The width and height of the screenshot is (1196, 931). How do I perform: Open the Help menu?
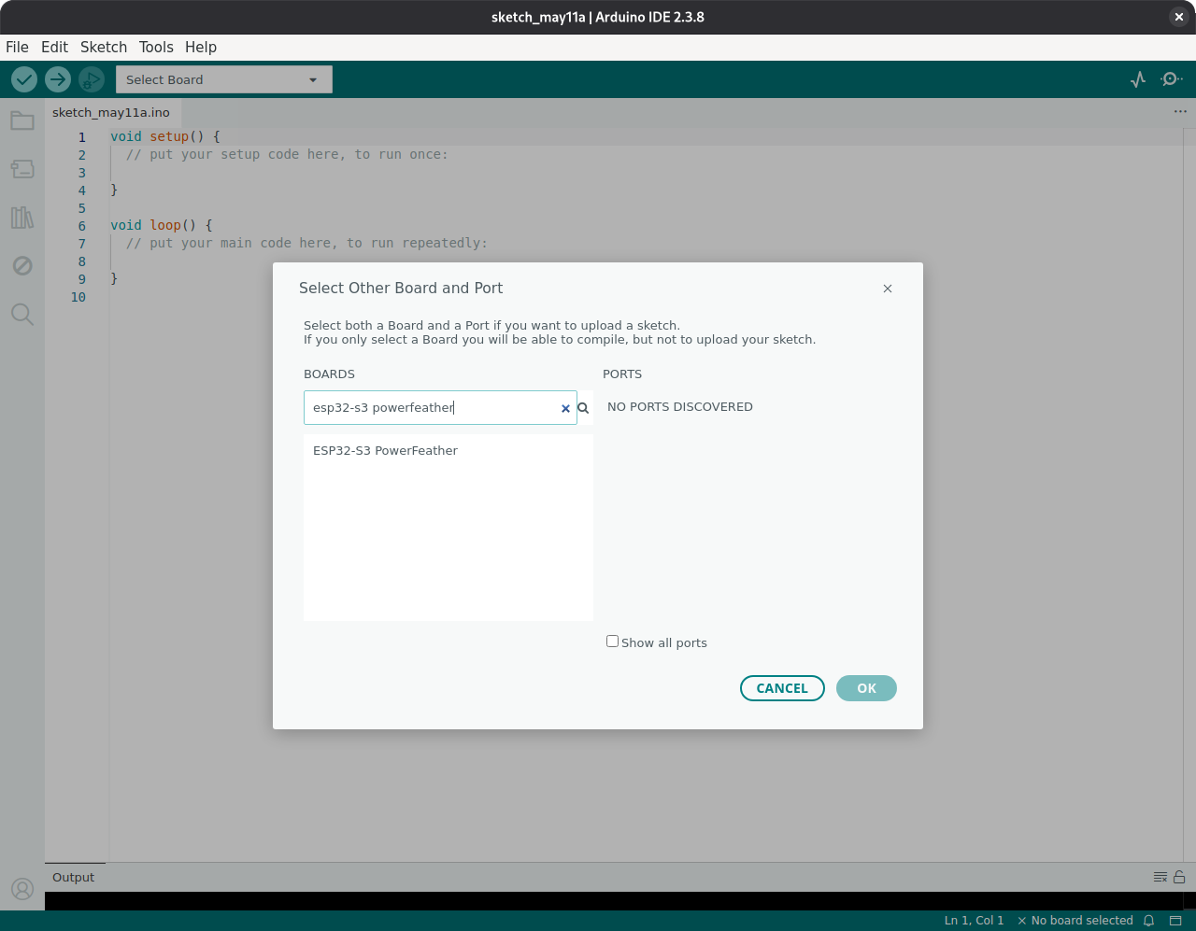pos(201,47)
